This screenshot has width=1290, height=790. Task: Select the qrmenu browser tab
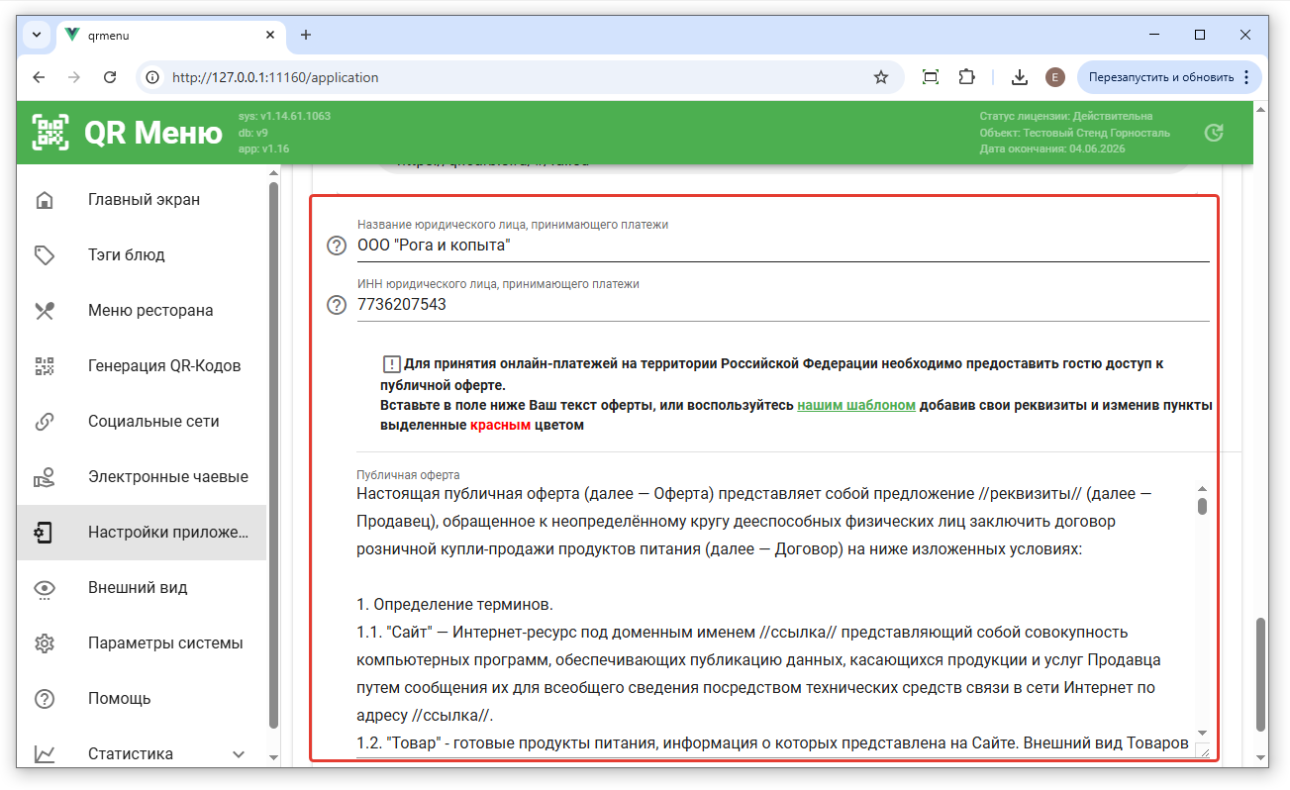click(x=170, y=35)
